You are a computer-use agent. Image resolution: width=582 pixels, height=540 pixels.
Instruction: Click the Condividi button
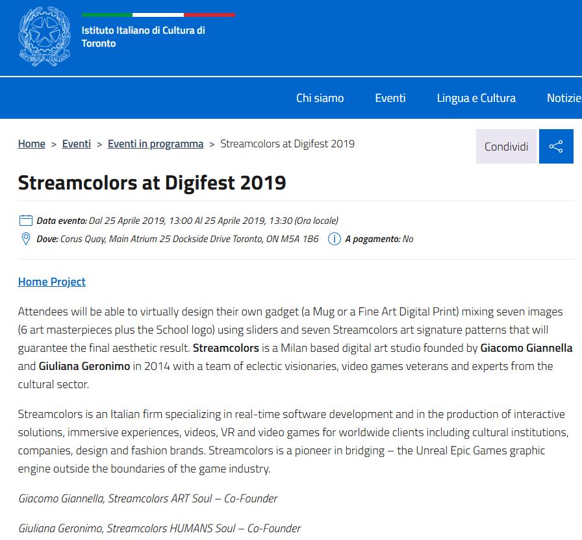(x=506, y=147)
